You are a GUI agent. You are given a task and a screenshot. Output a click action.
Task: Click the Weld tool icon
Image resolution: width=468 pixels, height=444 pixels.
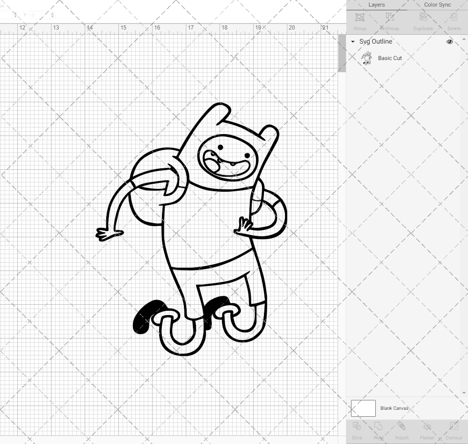pyautogui.click(x=378, y=429)
